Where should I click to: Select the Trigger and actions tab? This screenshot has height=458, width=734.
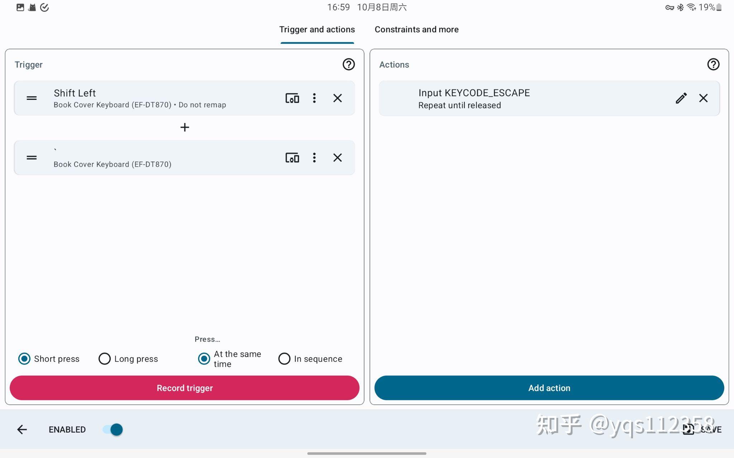[317, 29]
